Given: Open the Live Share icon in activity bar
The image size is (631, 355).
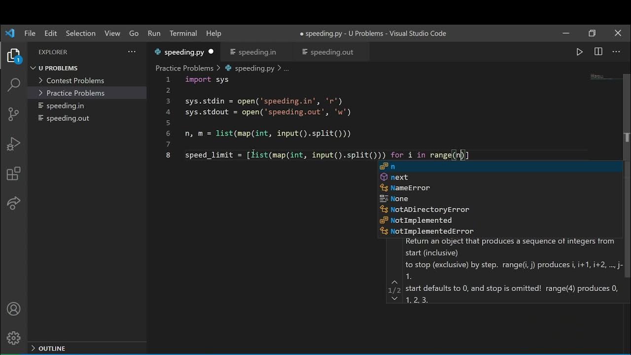Looking at the screenshot, I should pos(14,203).
